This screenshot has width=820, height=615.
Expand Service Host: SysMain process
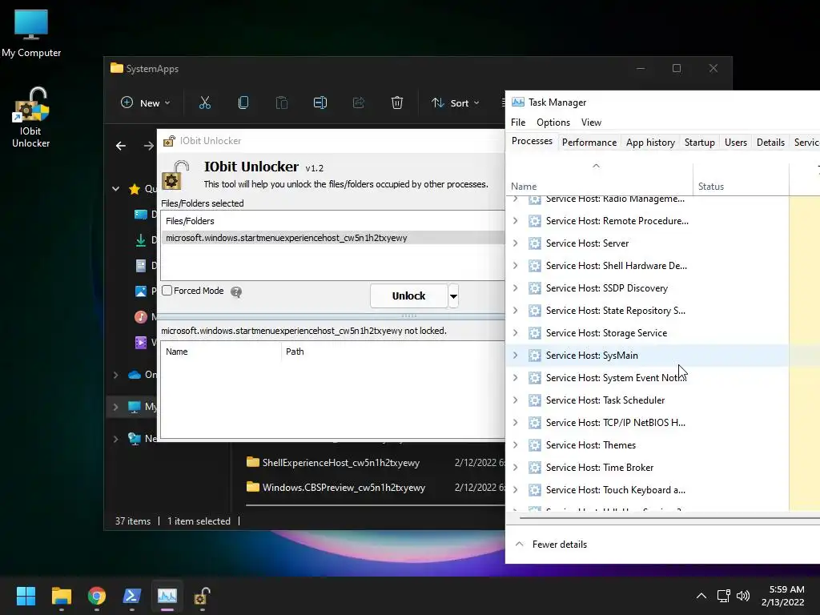pyautogui.click(x=515, y=355)
